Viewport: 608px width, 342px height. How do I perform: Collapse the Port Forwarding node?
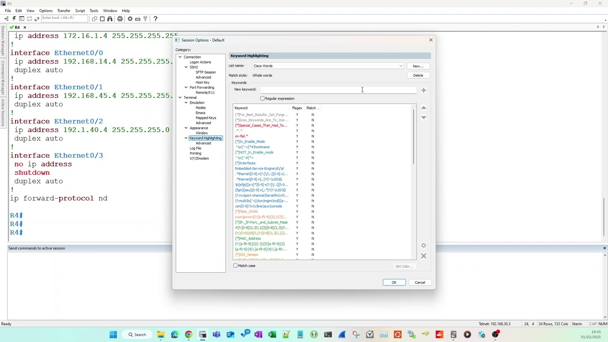coord(186,87)
